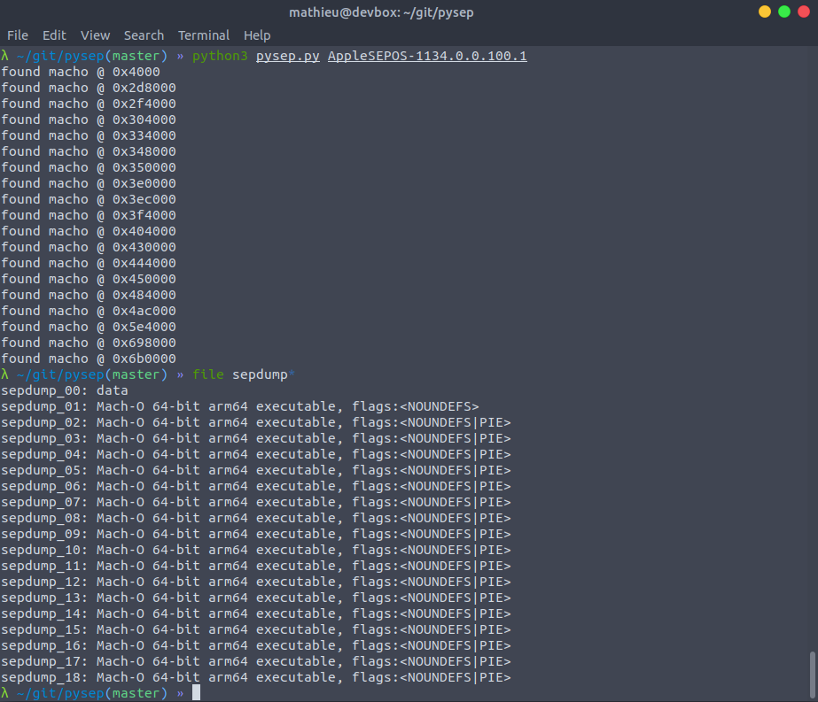Open the File menu
818x702 pixels.
18,35
